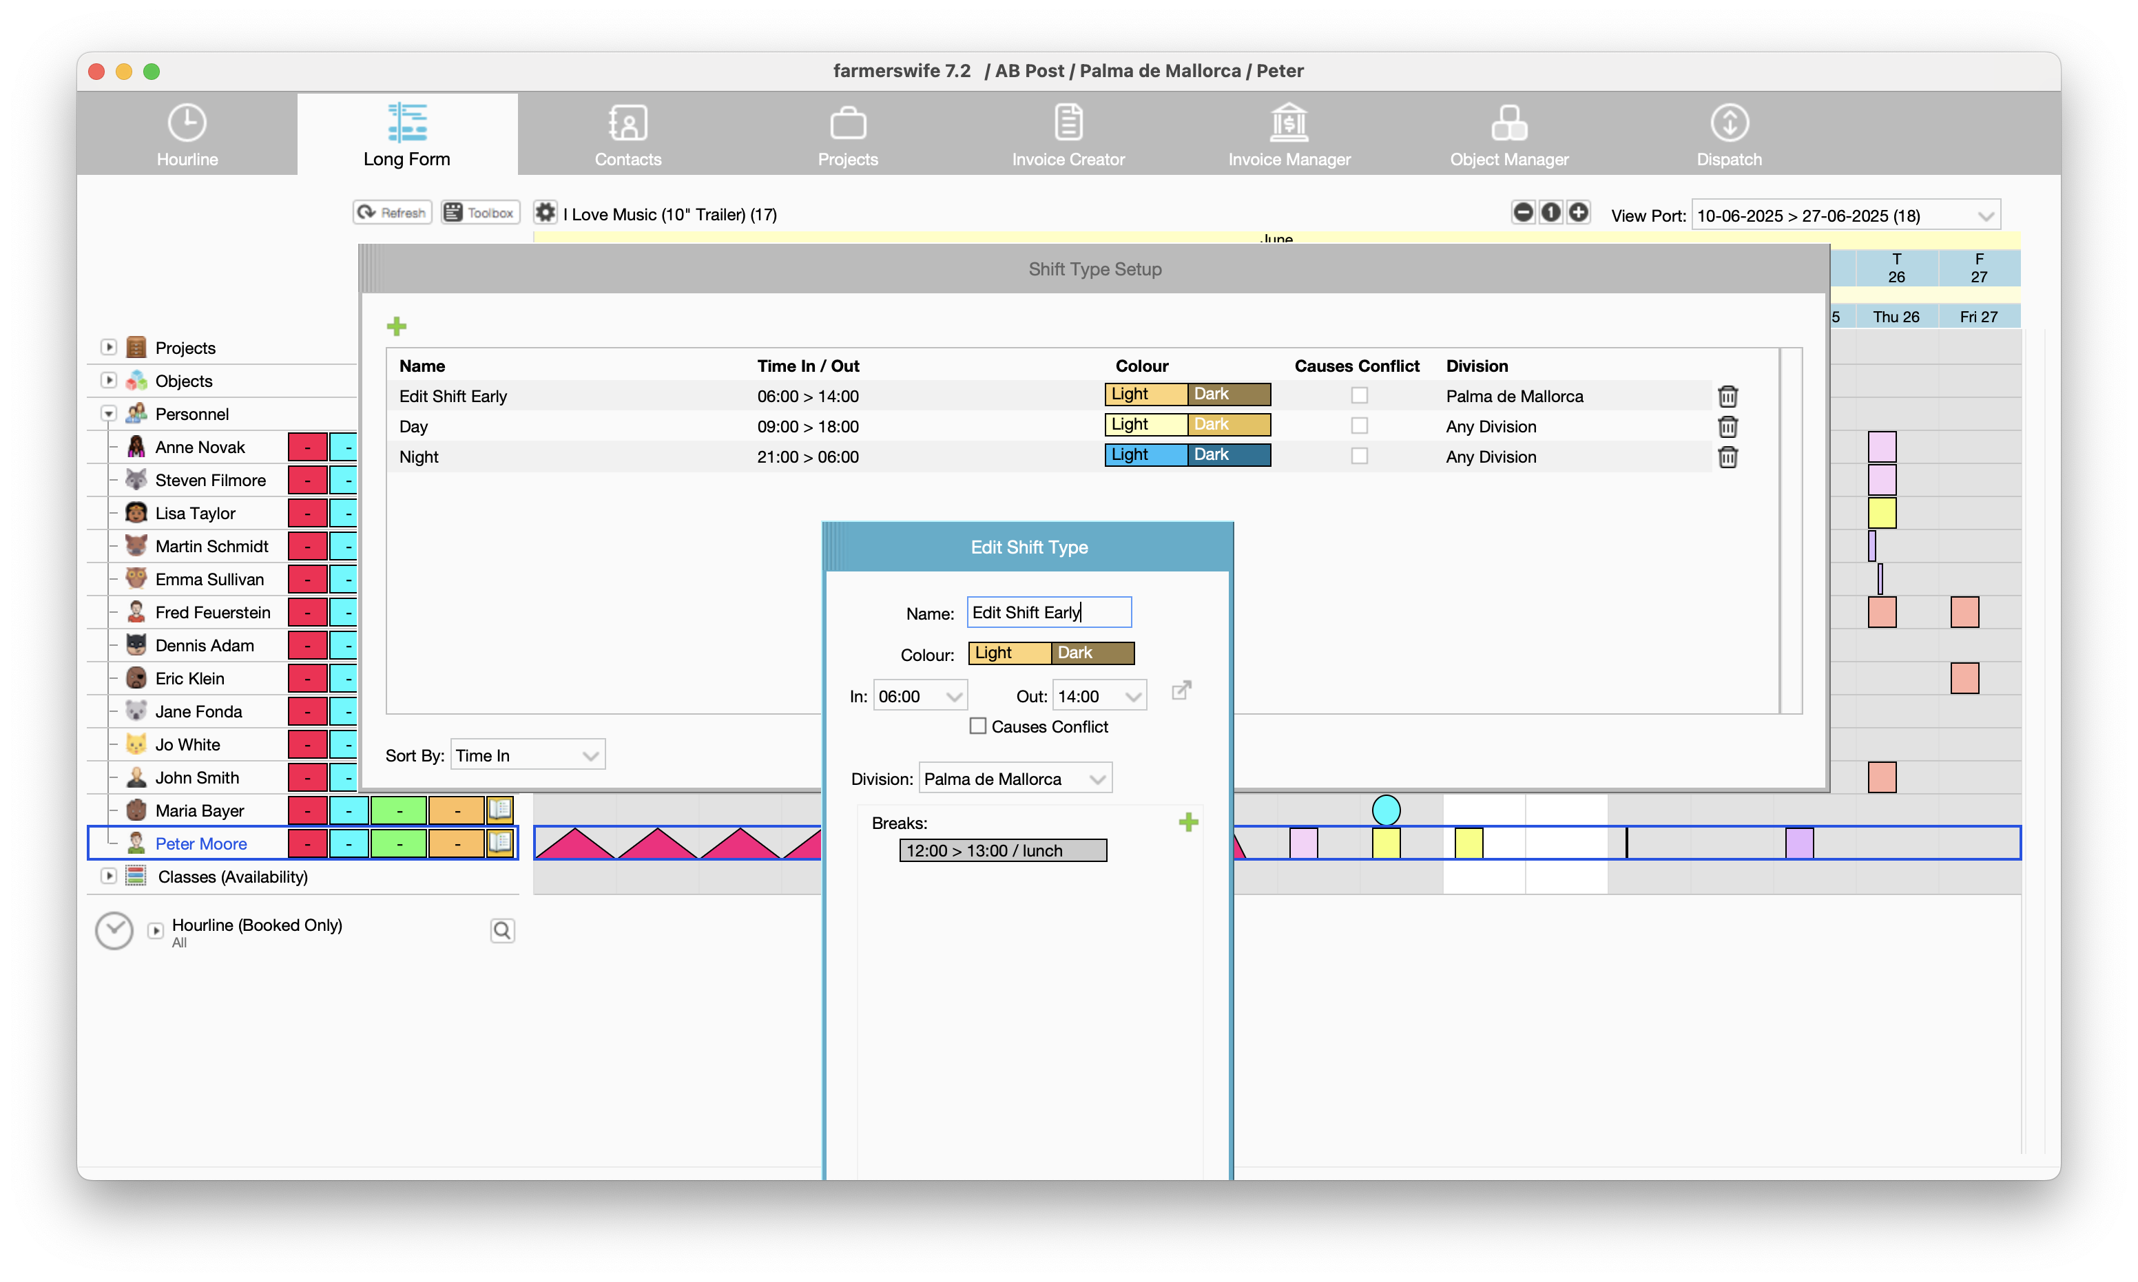Select the Night shift row

(x=1049, y=457)
